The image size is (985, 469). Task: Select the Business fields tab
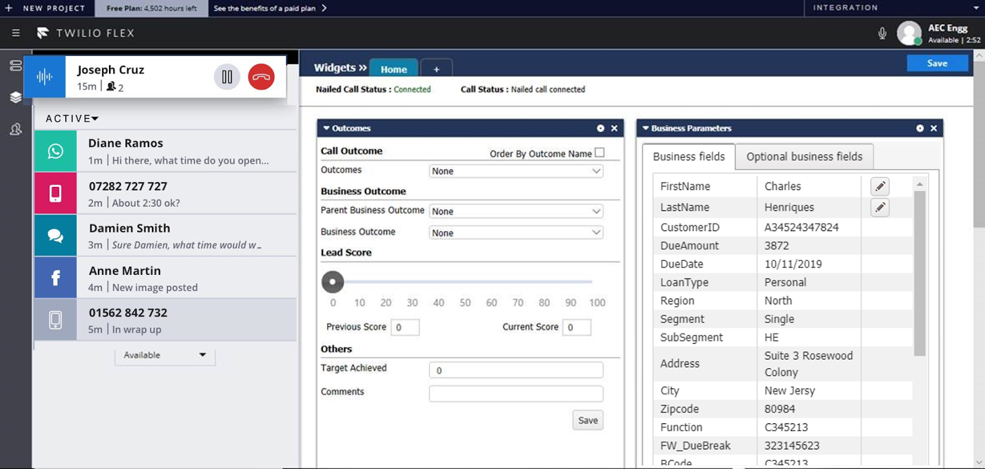click(x=689, y=157)
